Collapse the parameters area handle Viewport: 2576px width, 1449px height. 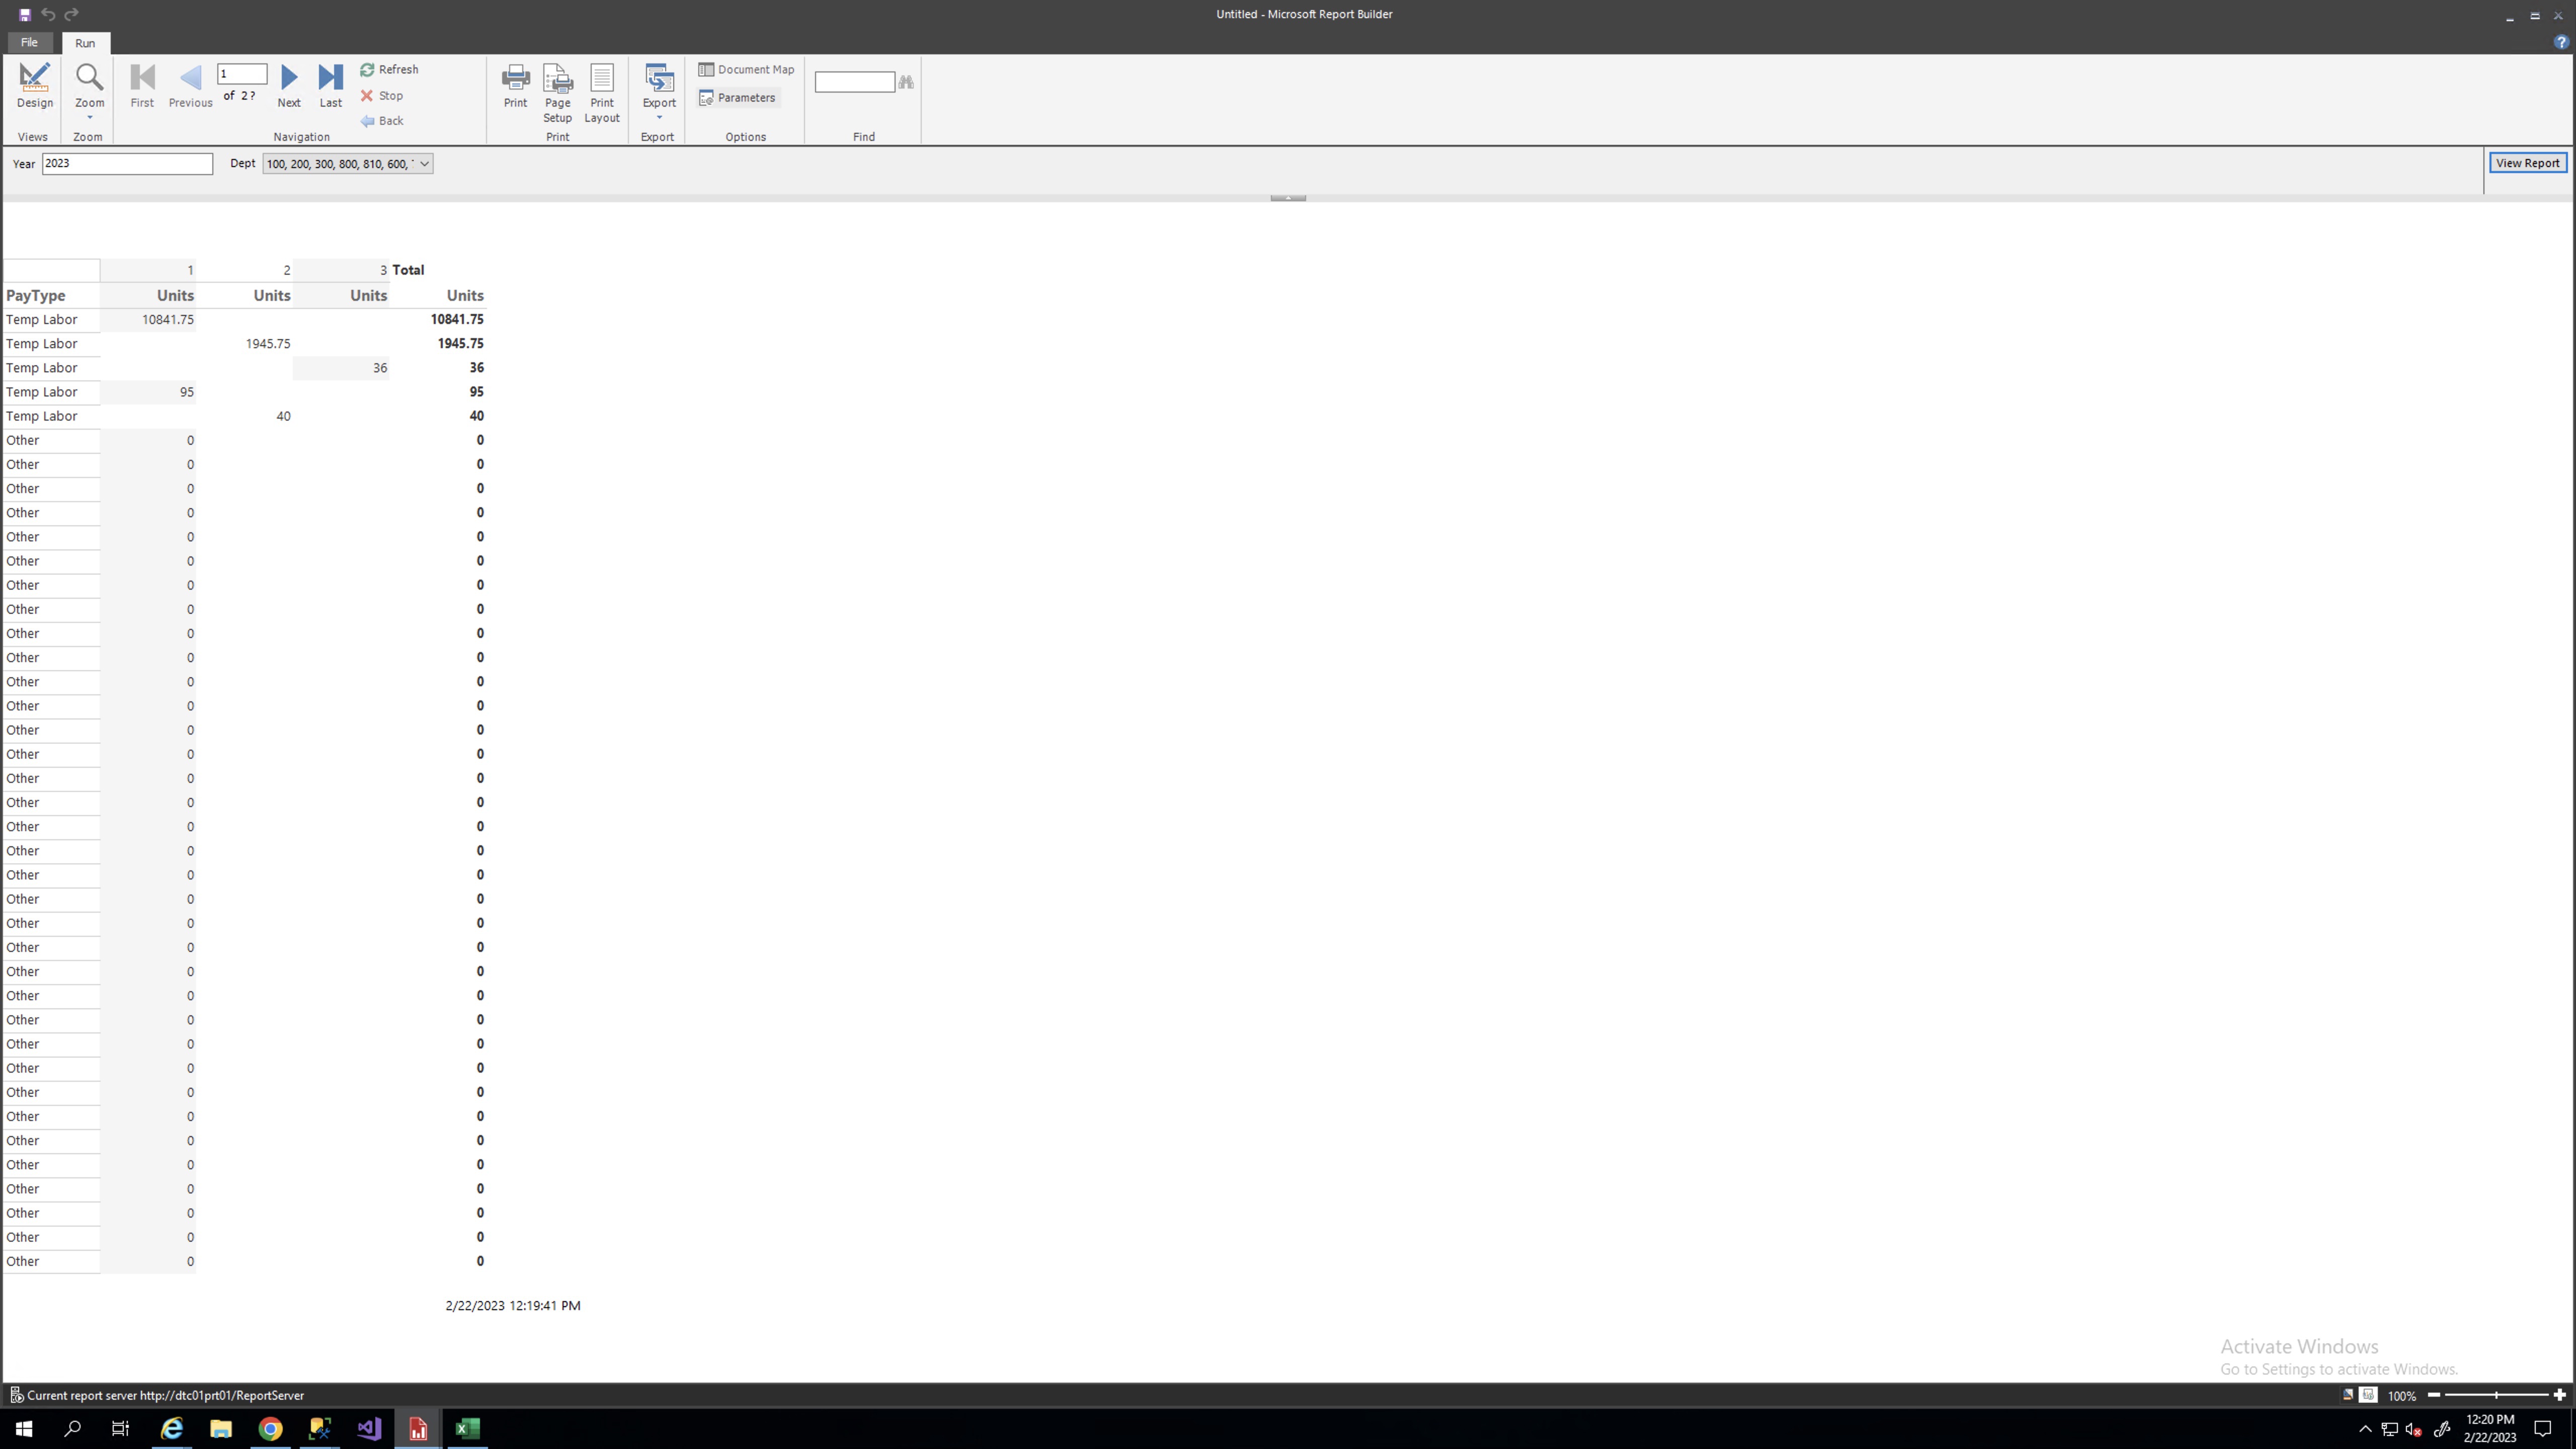pos(1288,198)
